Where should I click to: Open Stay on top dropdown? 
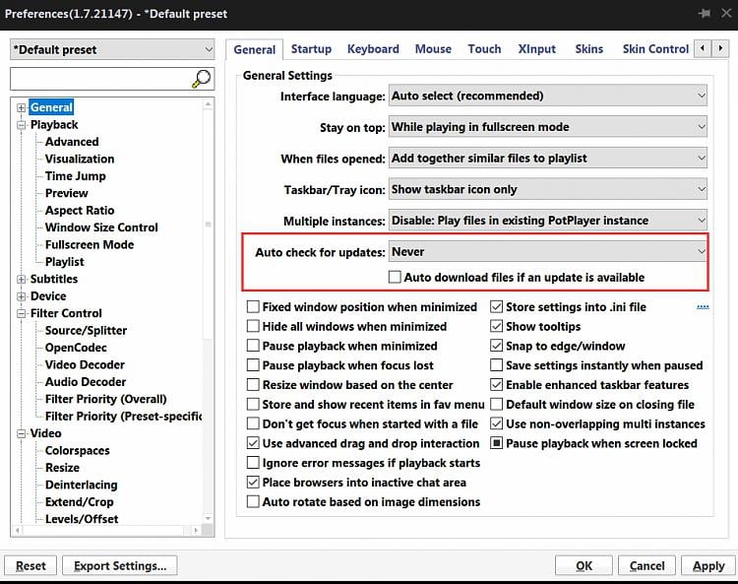548,127
